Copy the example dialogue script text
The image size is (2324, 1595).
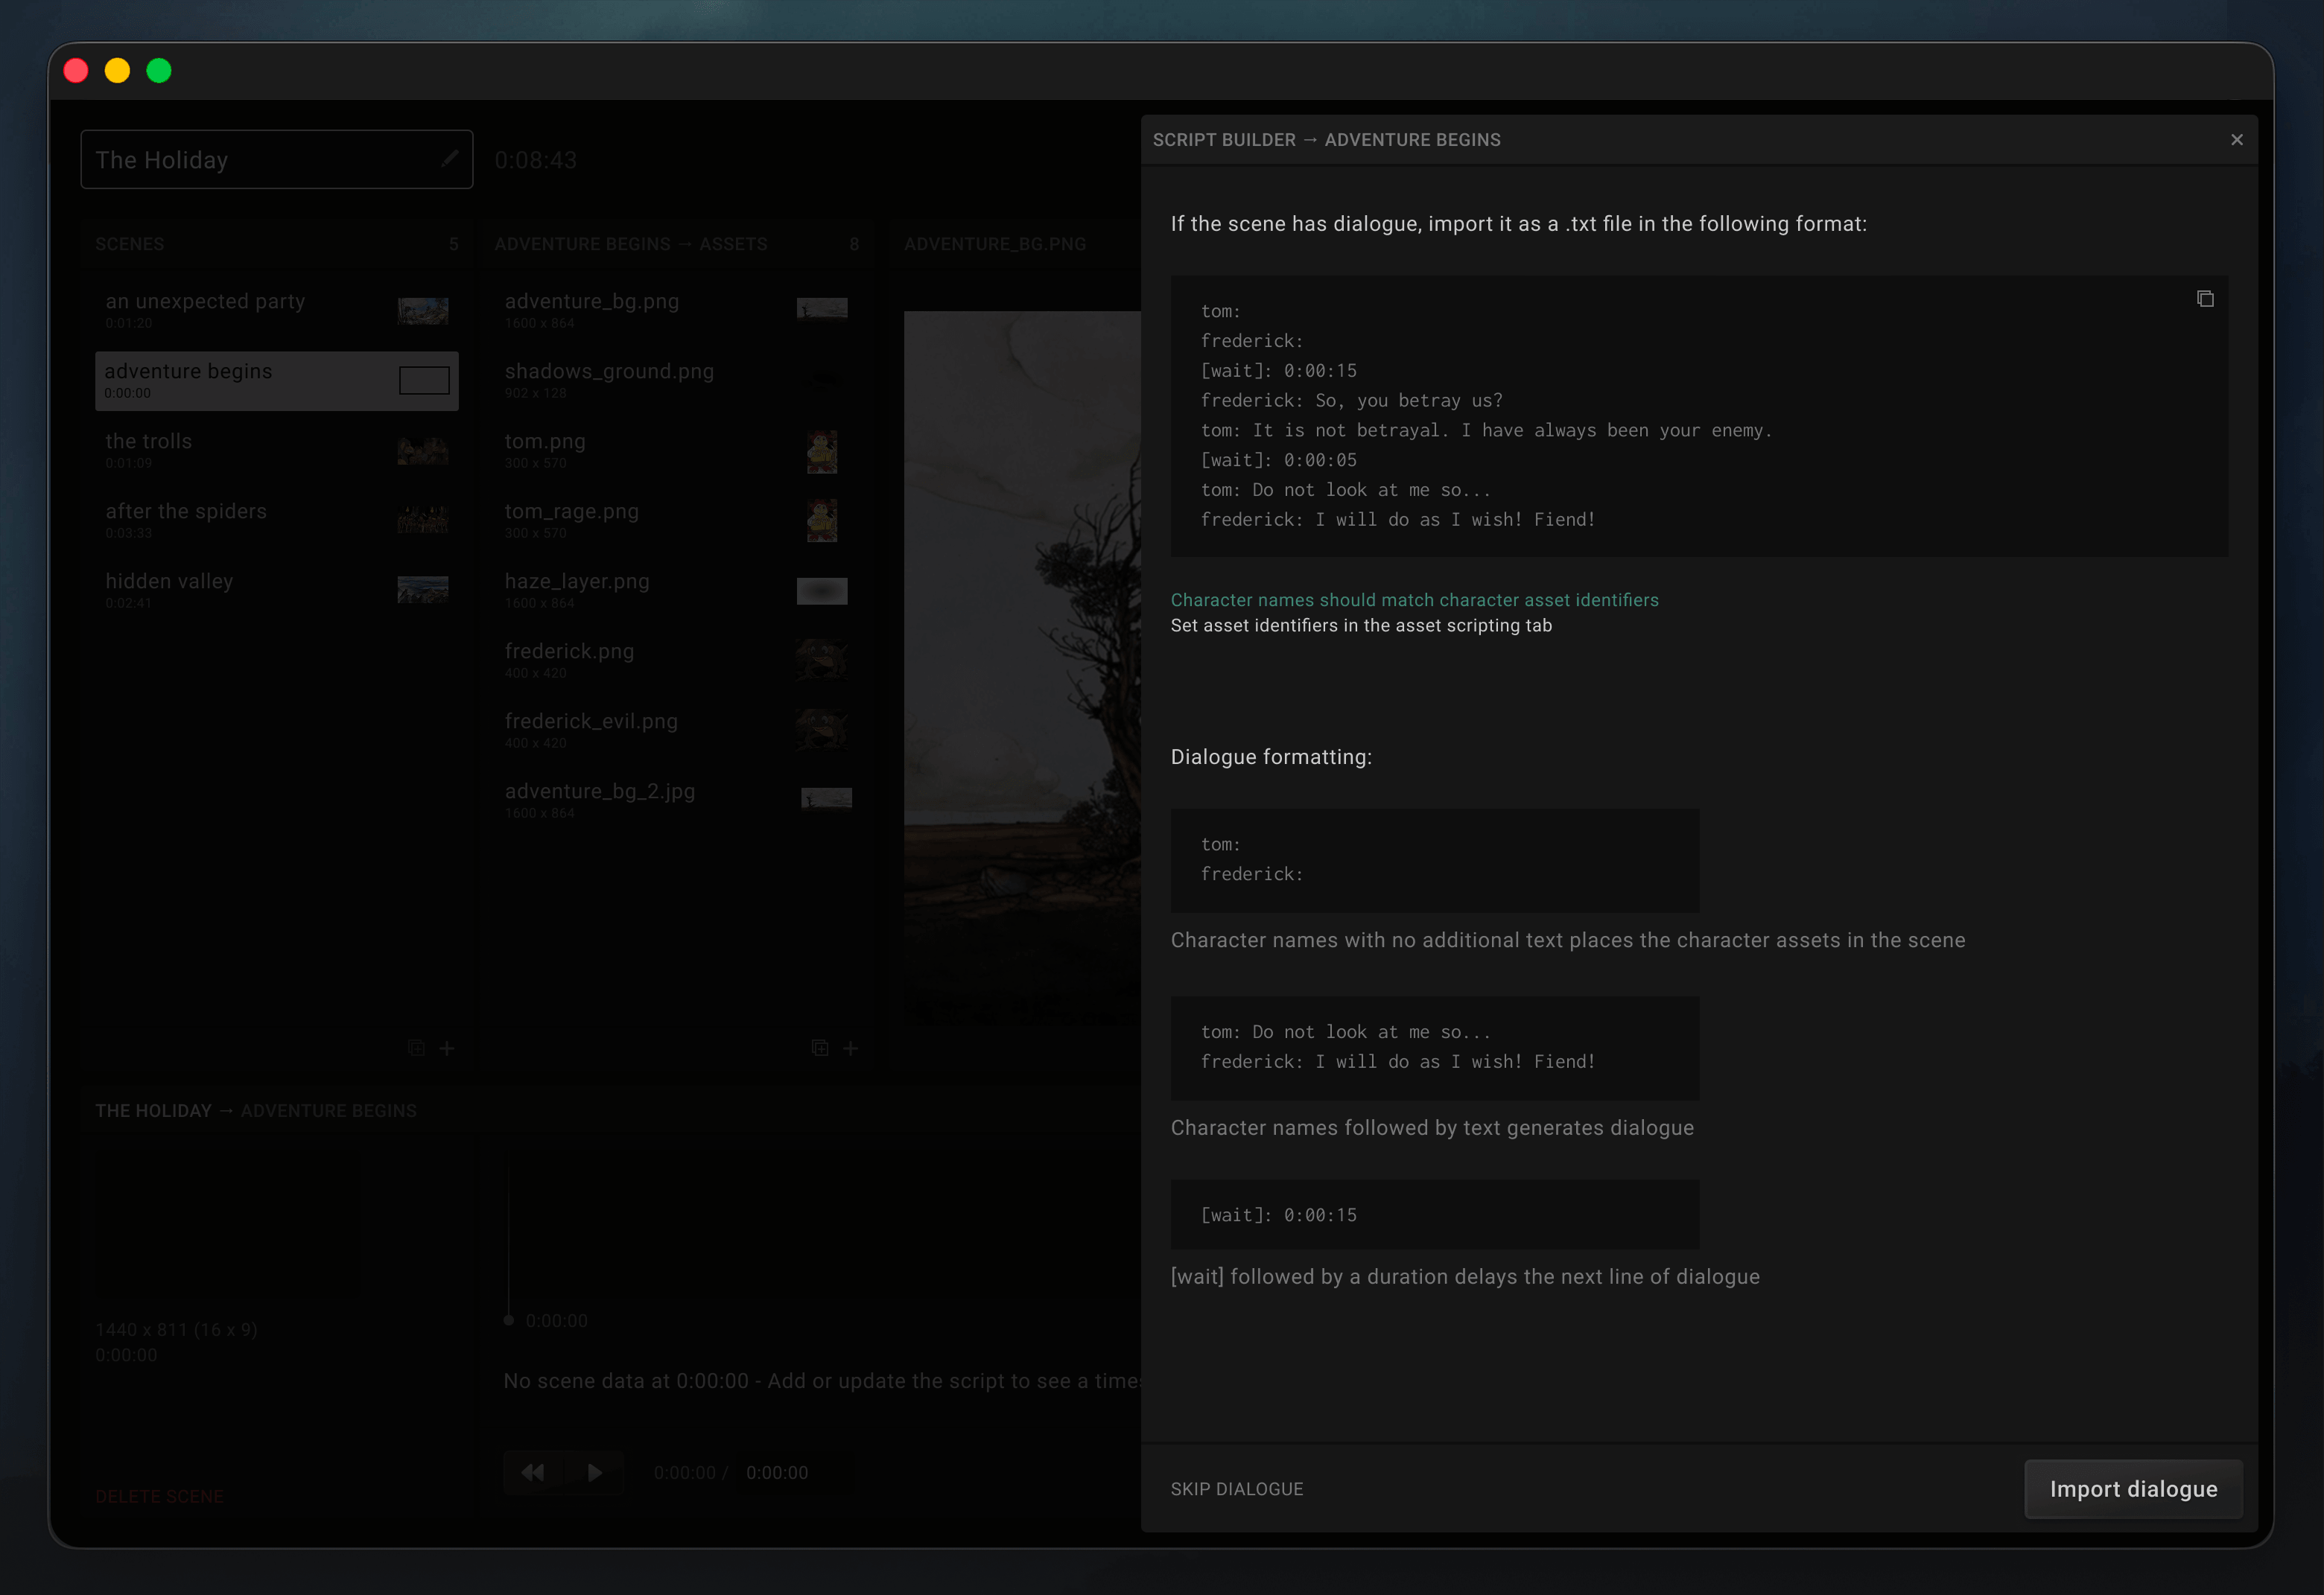2205,298
